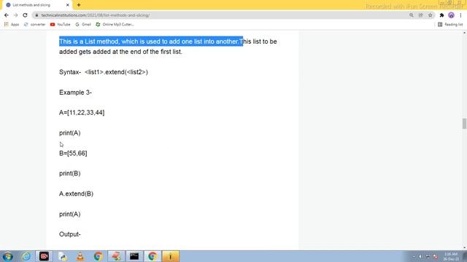This screenshot has height=262, width=467.
Task: Click the second 'print(A)' line above Output
Action: [70, 214]
